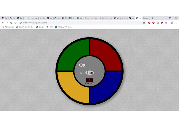179x127 pixels.
Task: Switch to the first 'Ha' tab with blue icon
Action: click(x=12, y=18)
